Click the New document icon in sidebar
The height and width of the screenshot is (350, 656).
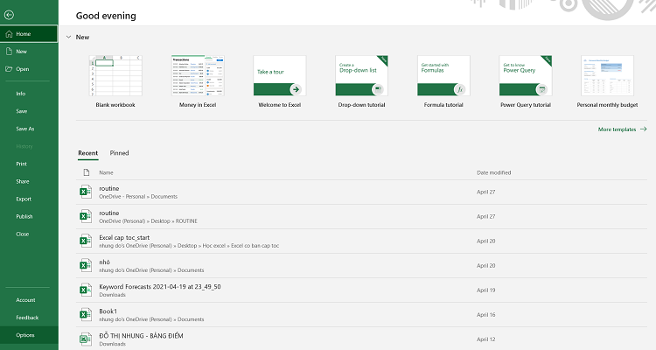[9, 52]
